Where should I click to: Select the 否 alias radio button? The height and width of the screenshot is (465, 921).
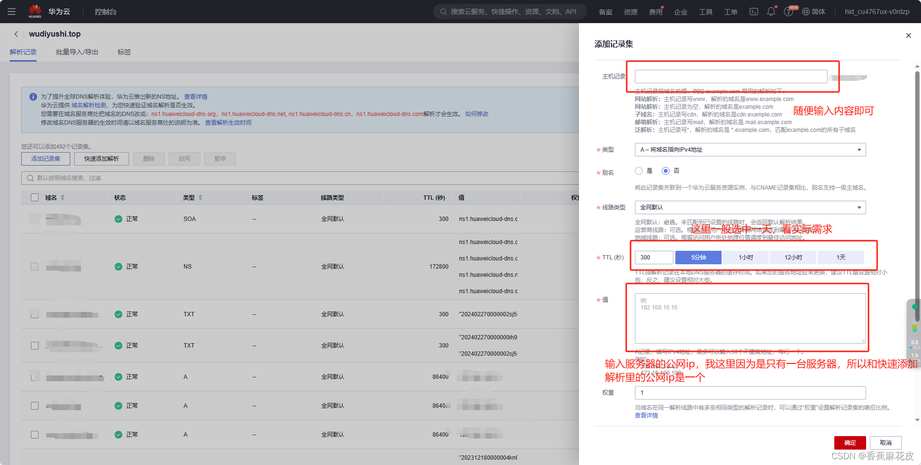point(666,171)
